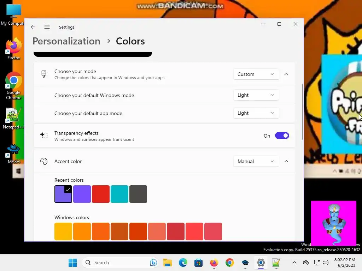Open the default Windows mode dropdown
The width and height of the screenshot is (362, 271).
coord(256,95)
